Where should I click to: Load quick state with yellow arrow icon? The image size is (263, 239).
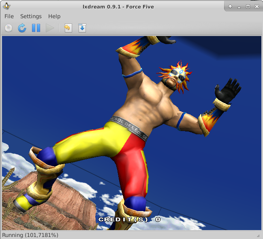point(68,28)
